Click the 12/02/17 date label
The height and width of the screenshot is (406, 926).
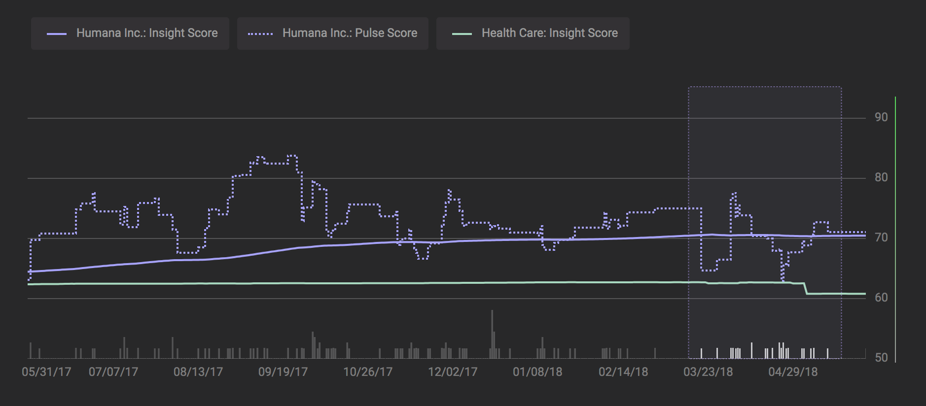[453, 372]
